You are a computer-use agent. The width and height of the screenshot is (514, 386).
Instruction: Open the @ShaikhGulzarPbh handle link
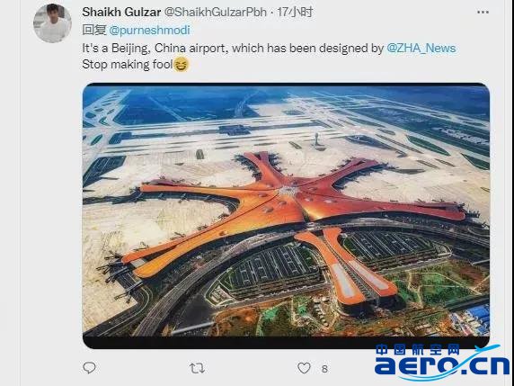(215, 12)
